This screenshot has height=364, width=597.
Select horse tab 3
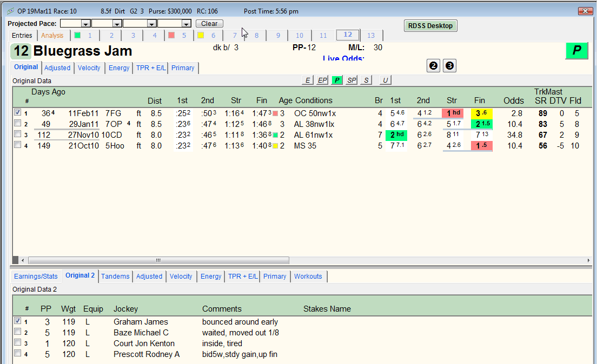tap(133, 35)
